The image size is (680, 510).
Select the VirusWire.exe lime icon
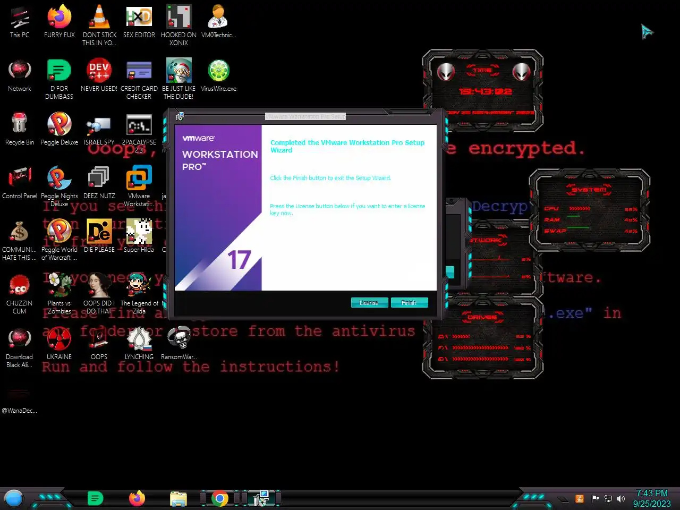pyautogui.click(x=218, y=75)
